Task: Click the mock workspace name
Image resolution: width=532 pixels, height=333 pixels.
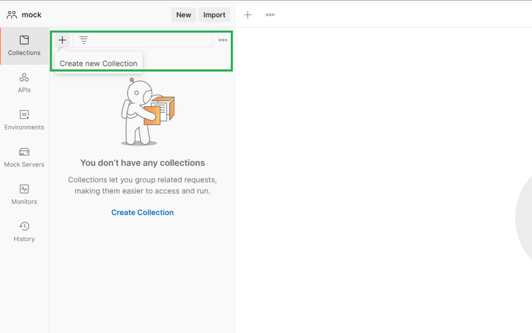Action: [x=31, y=15]
